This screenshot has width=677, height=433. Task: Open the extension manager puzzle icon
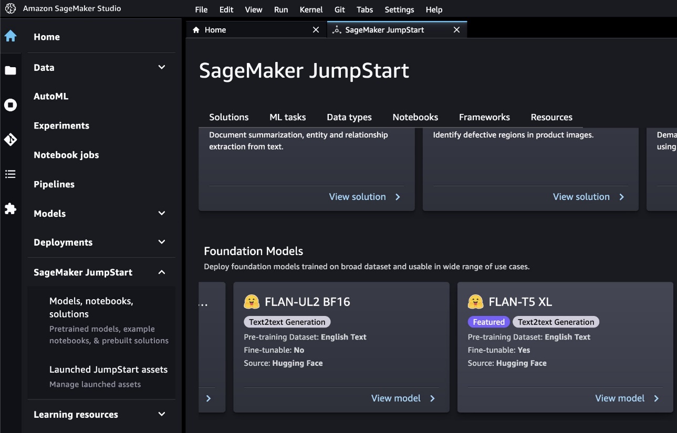point(11,209)
